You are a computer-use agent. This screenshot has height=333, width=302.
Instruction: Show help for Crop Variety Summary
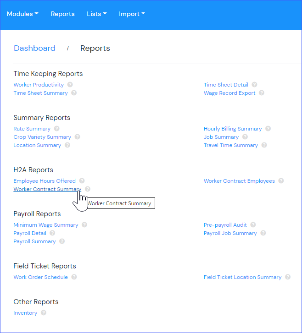coord(78,137)
